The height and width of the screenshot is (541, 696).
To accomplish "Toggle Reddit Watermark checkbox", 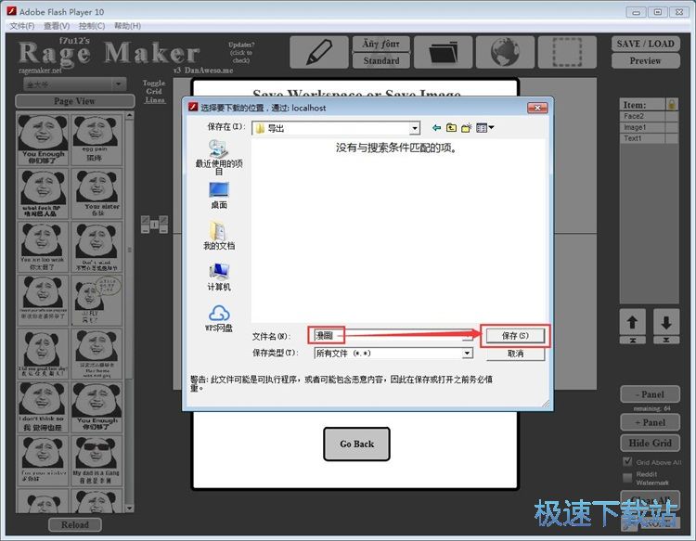I will [627, 478].
